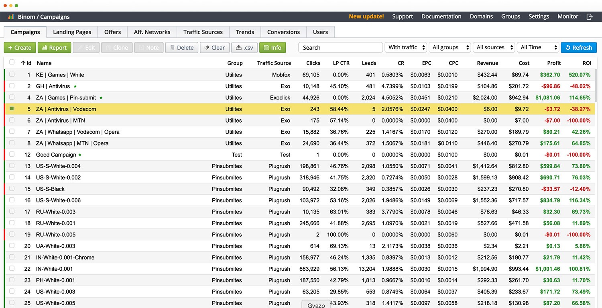The image size is (602, 308).
Task: Switch to the Campaigns tab
Action: (25, 32)
